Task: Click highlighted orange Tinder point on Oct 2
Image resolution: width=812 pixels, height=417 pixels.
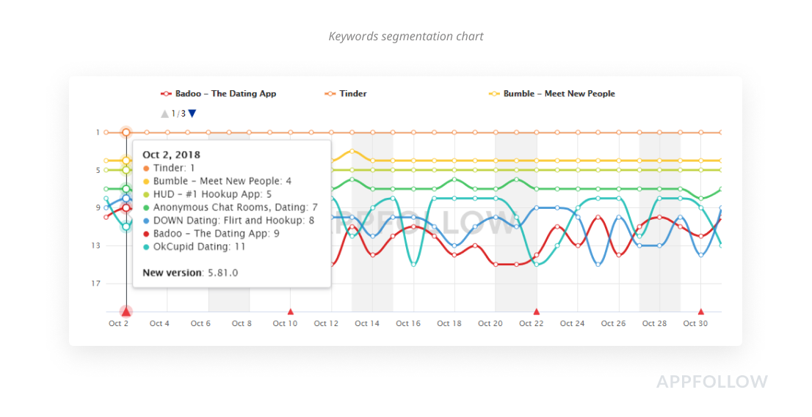Action: [126, 133]
